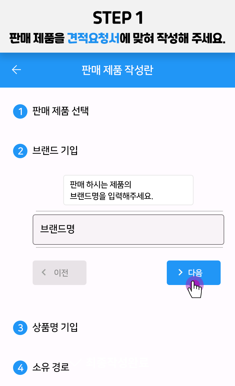The width and height of the screenshot is (235, 386).
Task: Click the hand pointer cursor illustration
Action: tap(195, 288)
